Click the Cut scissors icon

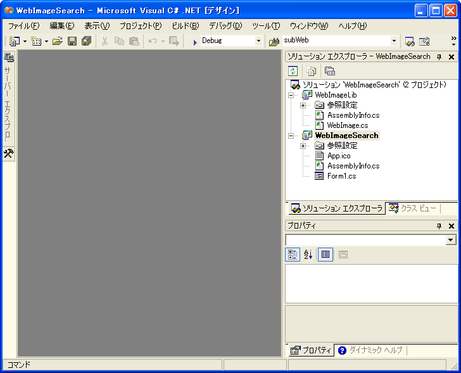104,41
